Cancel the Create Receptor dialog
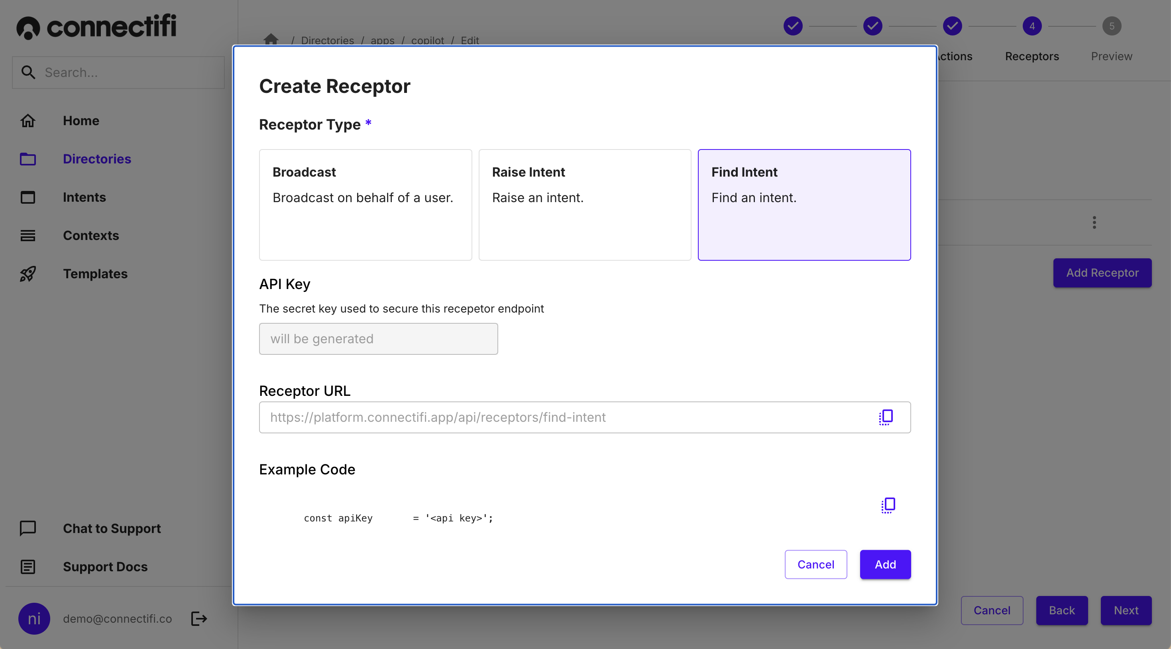Image resolution: width=1171 pixels, height=649 pixels. (815, 564)
